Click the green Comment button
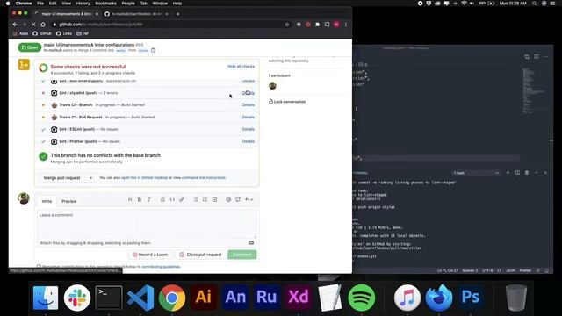Screen dimensions: 562x316 [242, 255]
